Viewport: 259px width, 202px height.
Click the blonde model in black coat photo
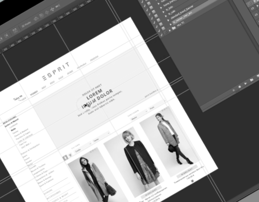point(134,162)
